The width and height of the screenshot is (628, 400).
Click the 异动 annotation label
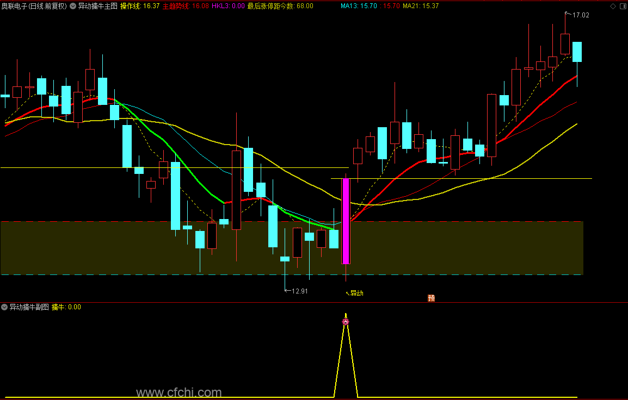pos(357,293)
